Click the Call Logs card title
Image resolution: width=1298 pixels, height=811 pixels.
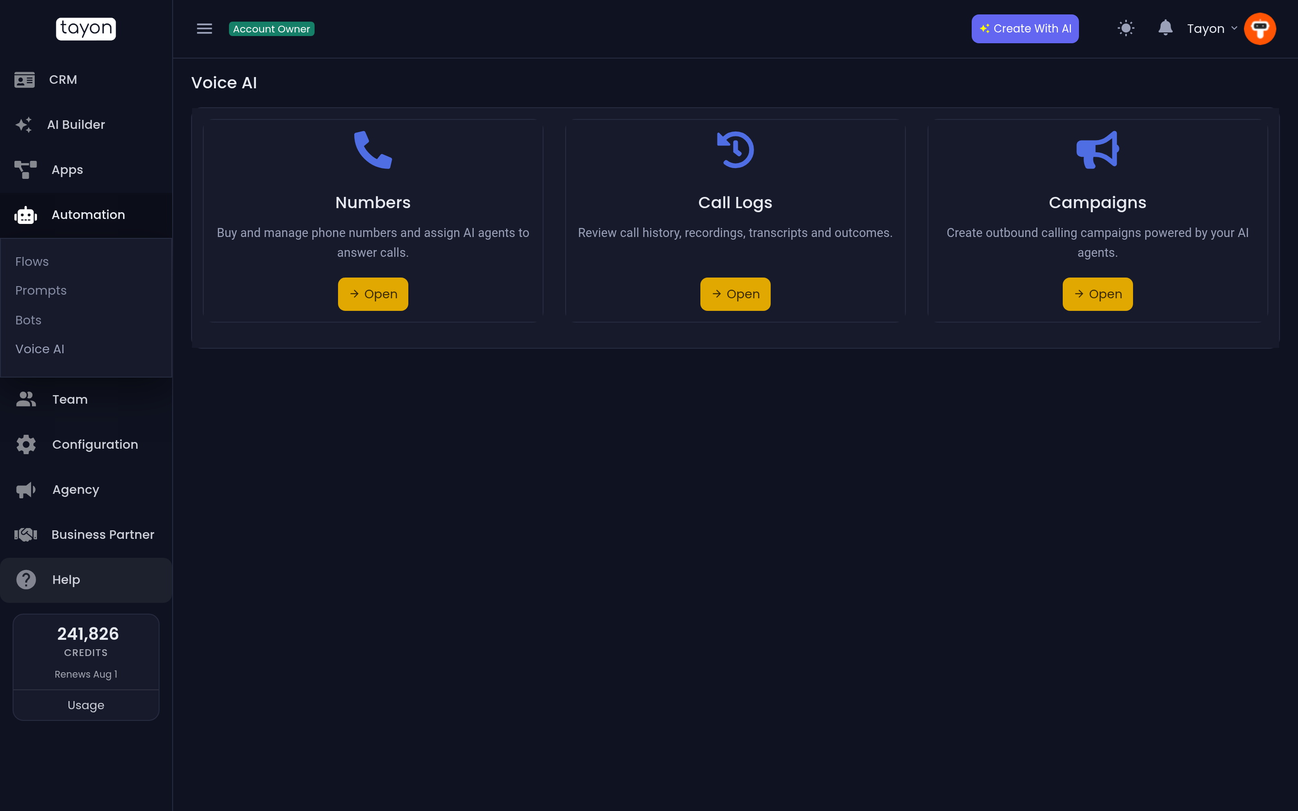[736, 202]
